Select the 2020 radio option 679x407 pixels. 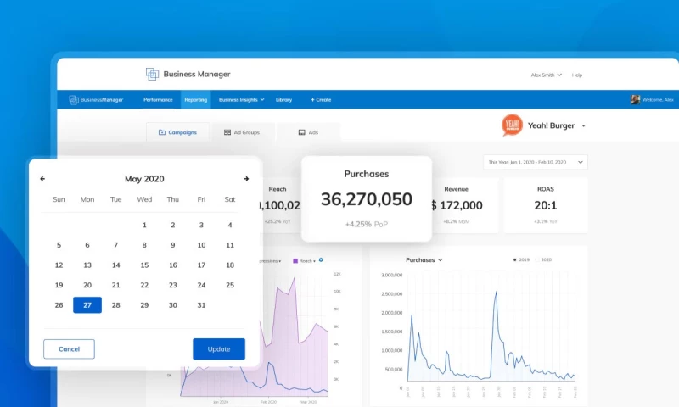(537, 260)
